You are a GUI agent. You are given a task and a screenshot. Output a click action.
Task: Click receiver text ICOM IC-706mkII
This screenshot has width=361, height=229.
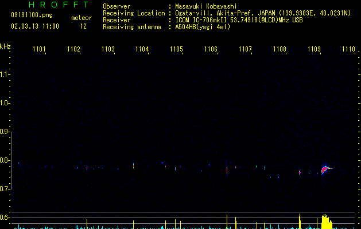[201, 20]
